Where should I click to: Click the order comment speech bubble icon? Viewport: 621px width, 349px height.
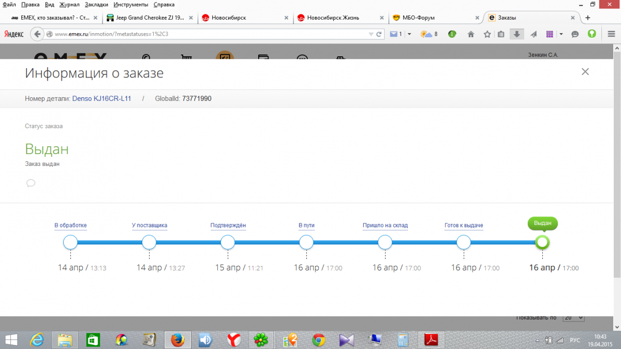[31, 183]
